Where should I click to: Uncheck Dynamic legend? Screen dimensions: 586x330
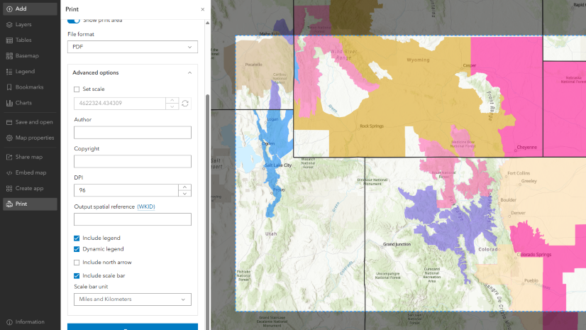point(77,249)
